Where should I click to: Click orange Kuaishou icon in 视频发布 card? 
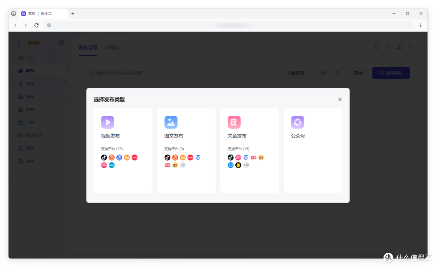pos(111,157)
